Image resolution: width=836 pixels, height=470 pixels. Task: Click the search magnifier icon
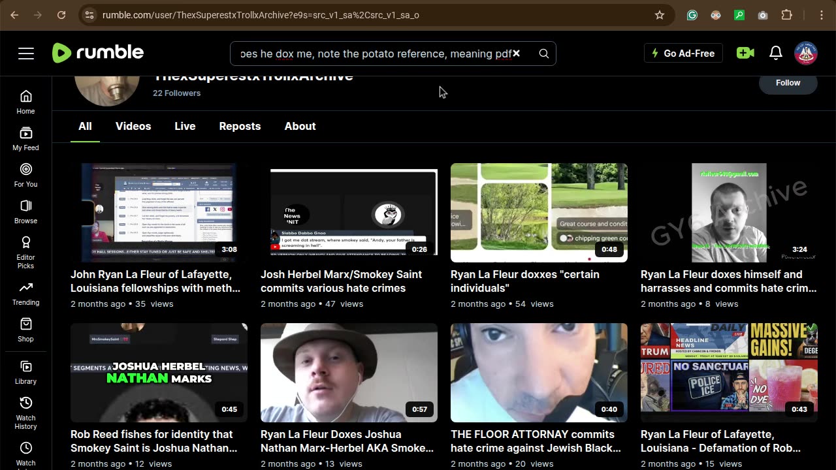(x=543, y=54)
